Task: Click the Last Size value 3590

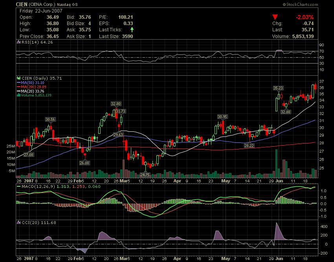Action: 128,36
